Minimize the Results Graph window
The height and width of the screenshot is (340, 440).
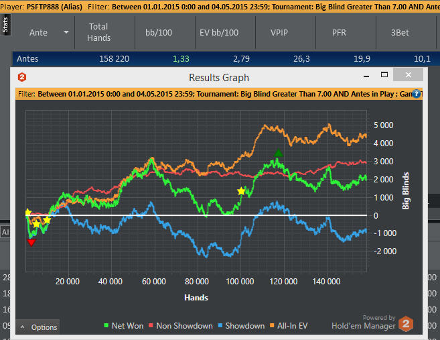tap(364, 76)
